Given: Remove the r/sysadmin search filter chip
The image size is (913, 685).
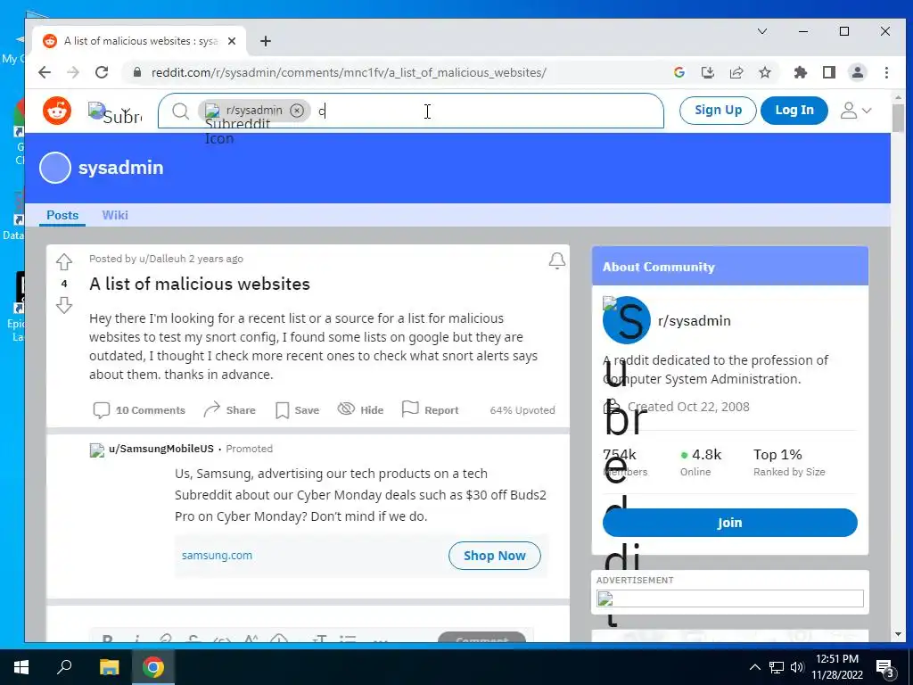Looking at the screenshot, I should 297,110.
